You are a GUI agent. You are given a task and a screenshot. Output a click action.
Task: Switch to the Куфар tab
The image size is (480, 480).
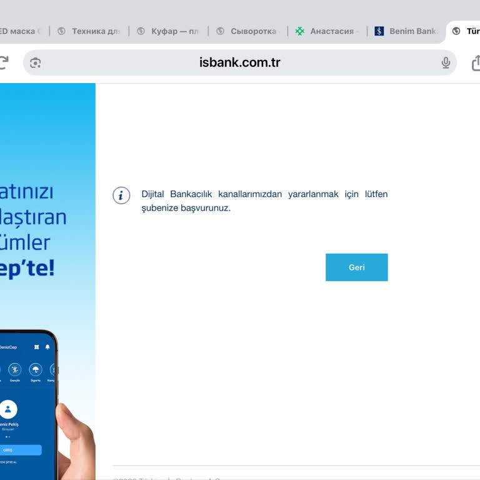[168, 31]
